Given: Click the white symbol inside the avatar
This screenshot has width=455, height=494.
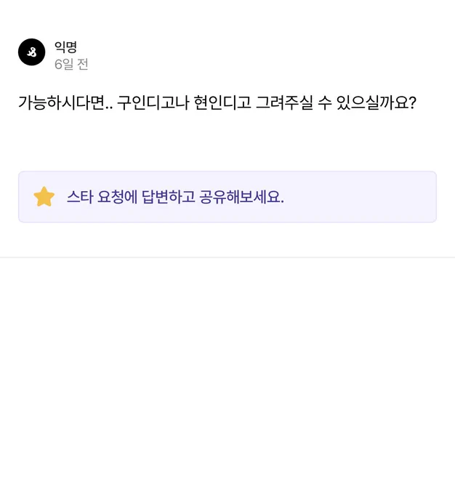Looking at the screenshot, I should click(x=32, y=52).
